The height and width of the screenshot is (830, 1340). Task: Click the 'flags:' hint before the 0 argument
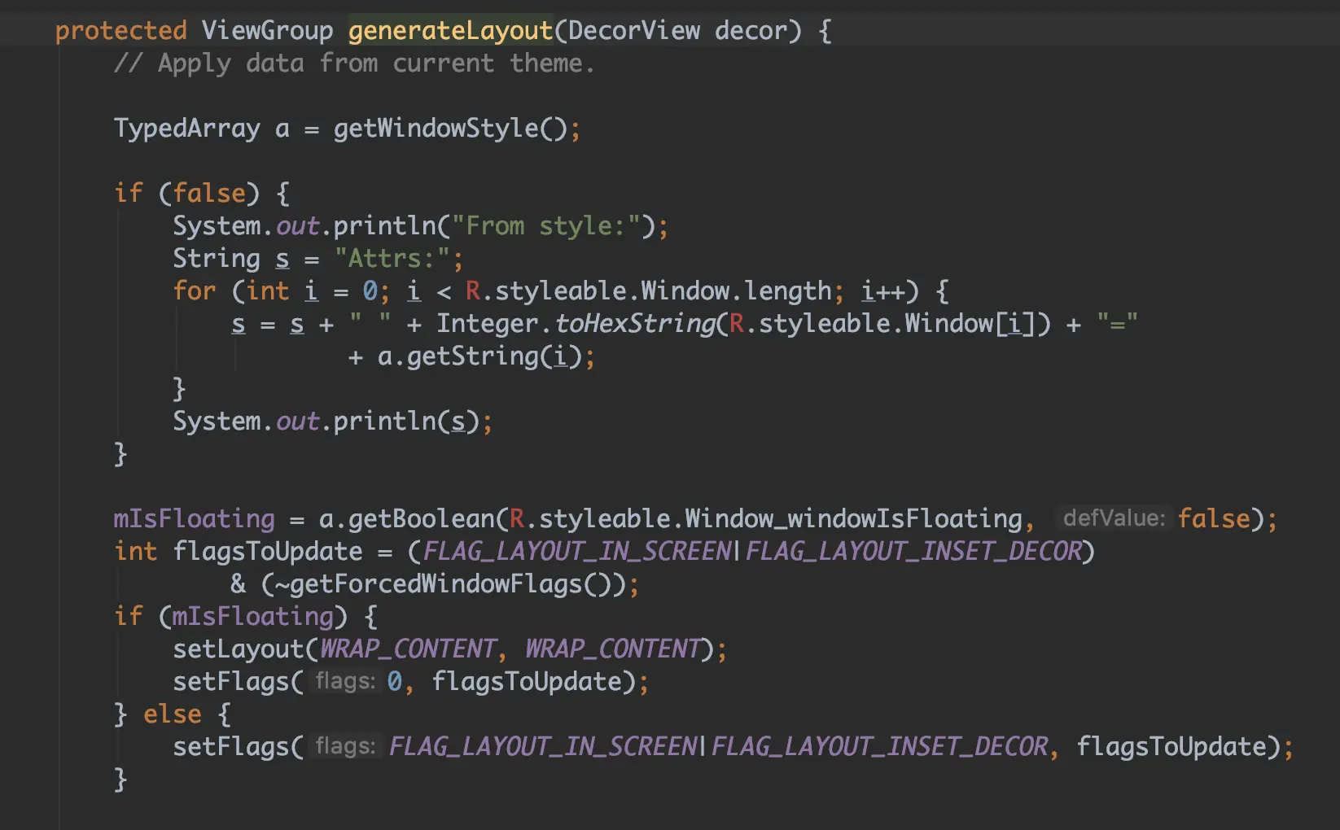tap(345, 681)
